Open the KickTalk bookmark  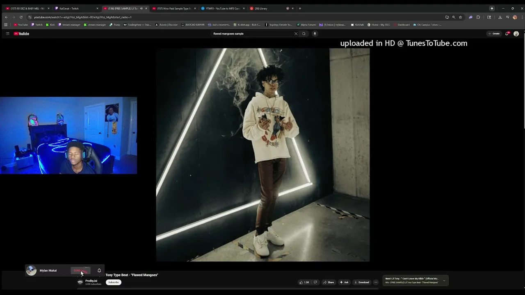tap(357, 25)
